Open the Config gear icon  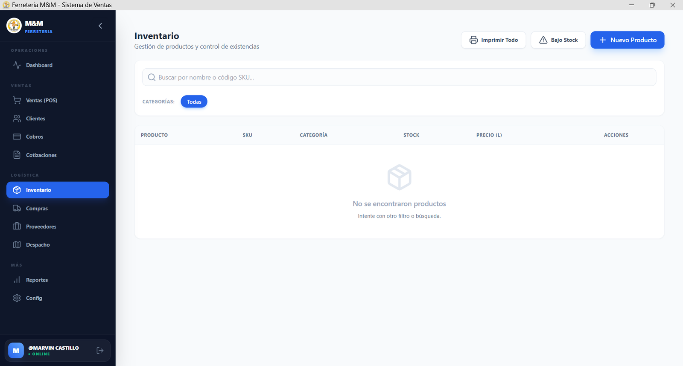click(17, 298)
